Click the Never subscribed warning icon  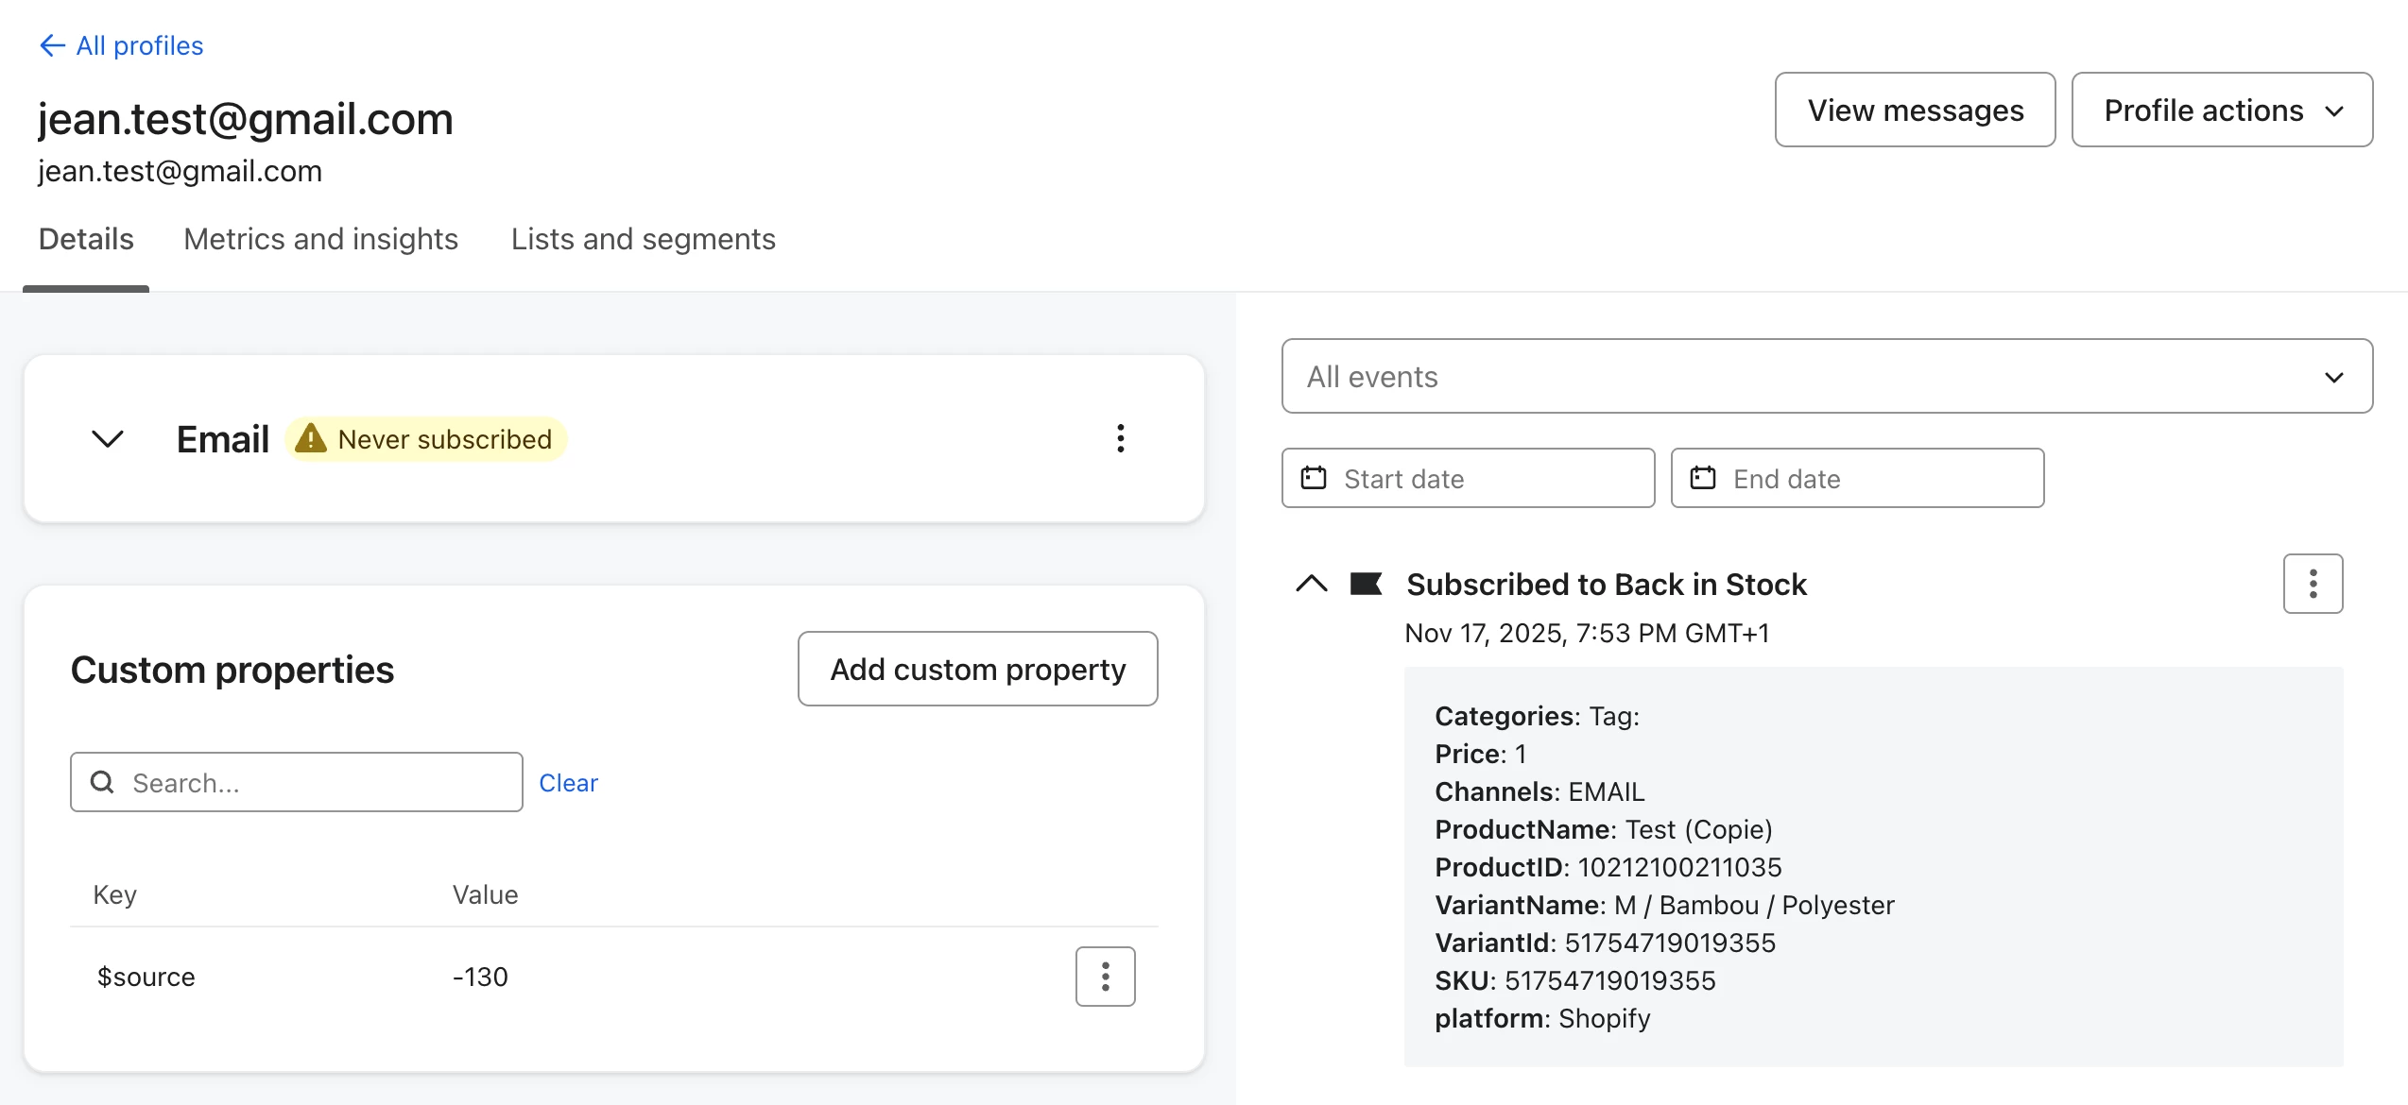pos(311,439)
